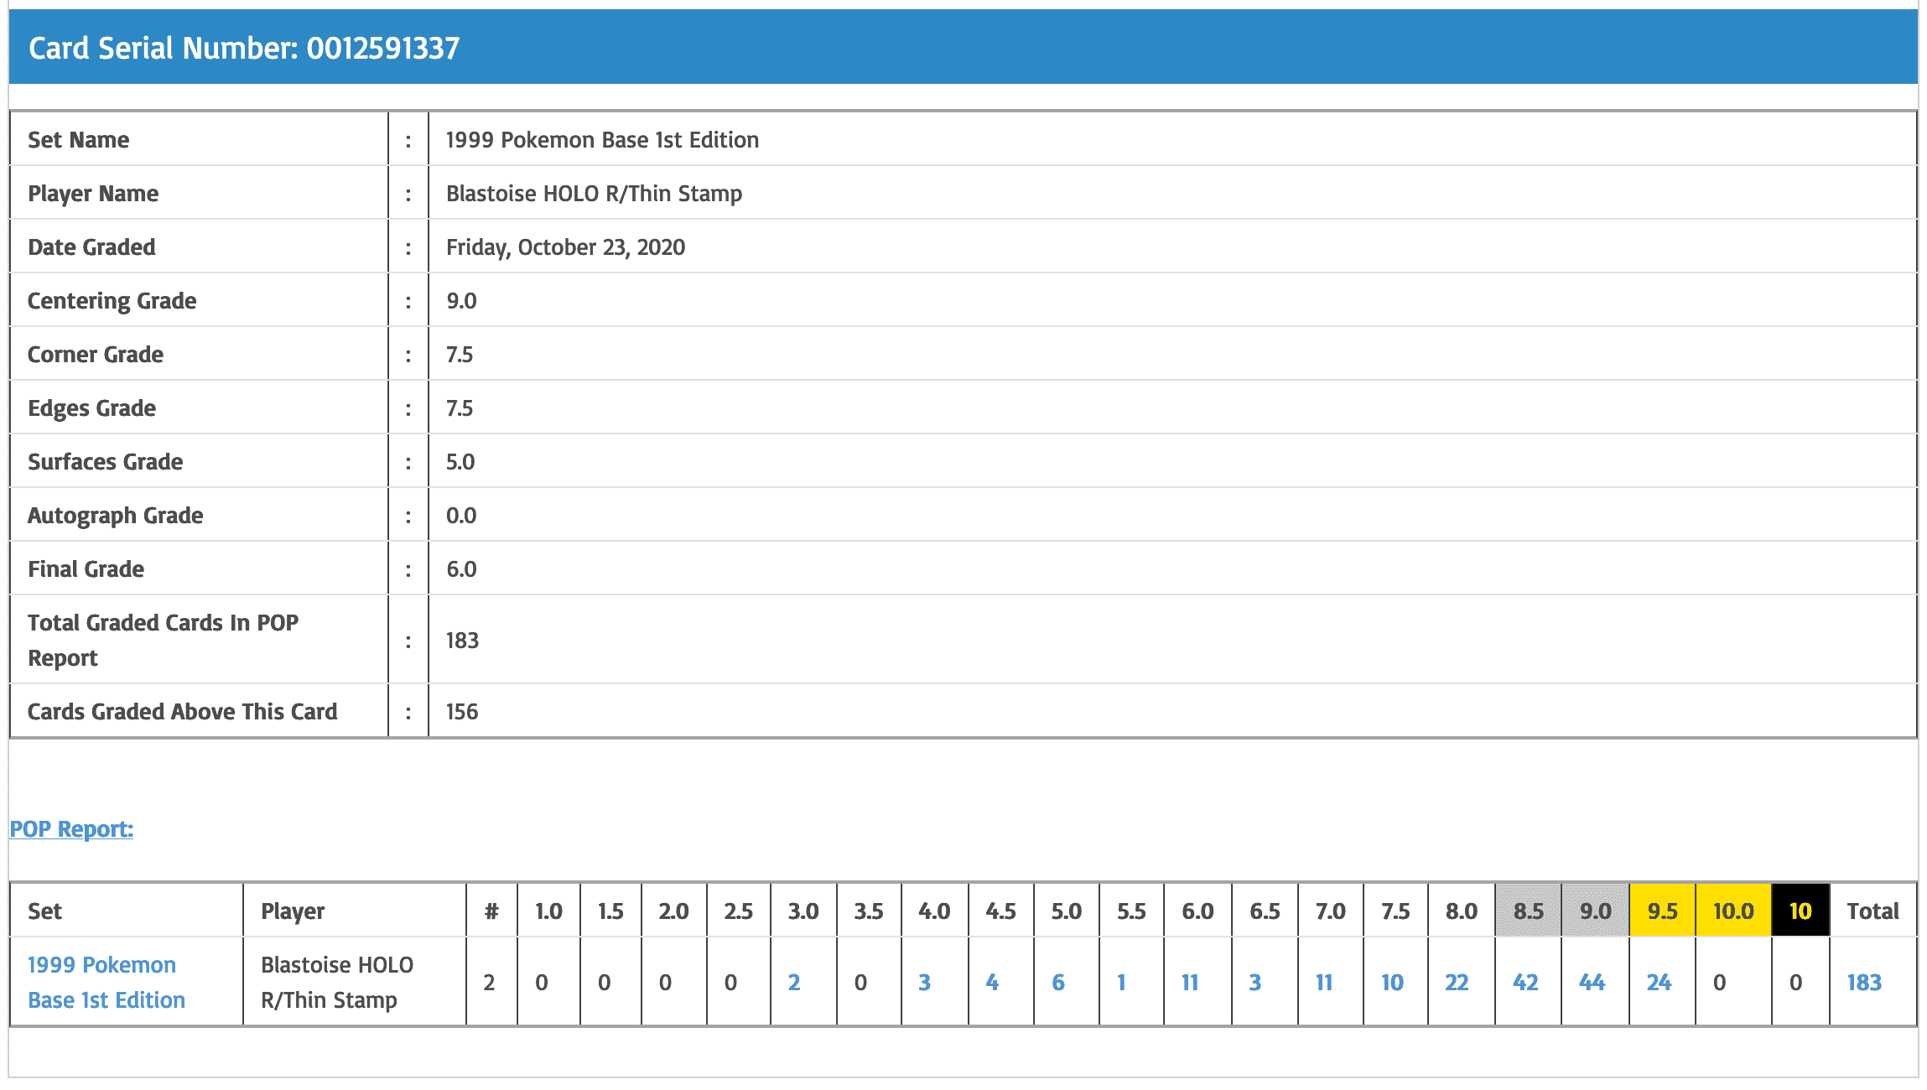Open the population count 6 under grade 5.0
Screen dimensions: 1927x1090
click(x=1058, y=982)
